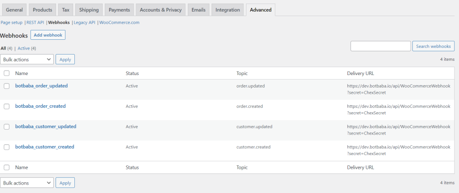
Task: Open the Shipping settings tab
Action: tap(89, 10)
